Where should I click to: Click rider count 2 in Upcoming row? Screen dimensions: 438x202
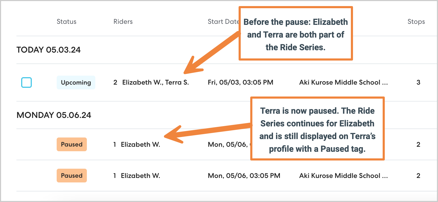coord(115,82)
